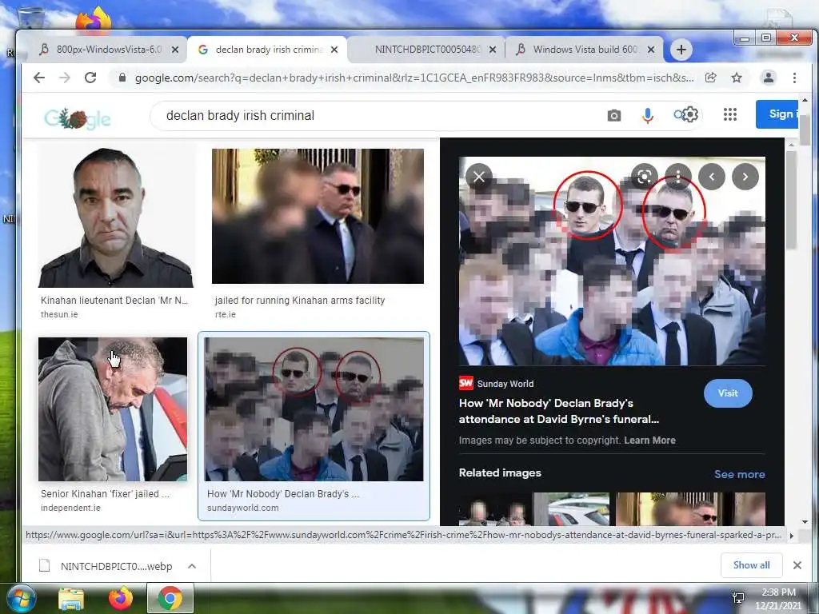The width and height of the screenshot is (819, 614).
Task: Click Show all downloads
Action: 752,565
